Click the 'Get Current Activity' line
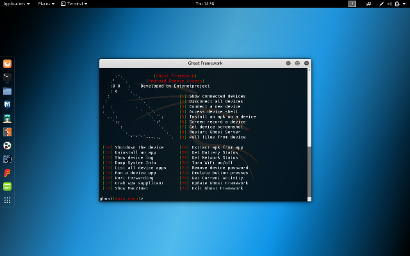Screen dimensions: 410x256 (211, 178)
